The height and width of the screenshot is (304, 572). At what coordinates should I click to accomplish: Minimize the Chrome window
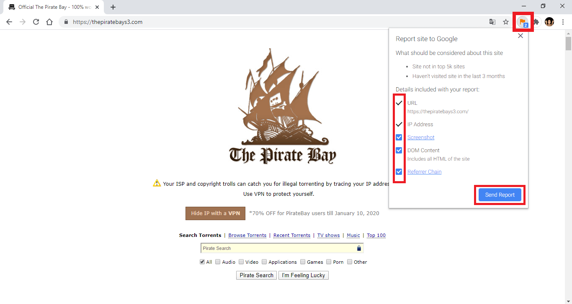524,6
